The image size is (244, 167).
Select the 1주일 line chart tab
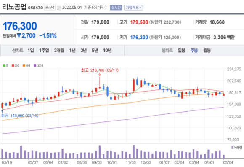(44, 50)
